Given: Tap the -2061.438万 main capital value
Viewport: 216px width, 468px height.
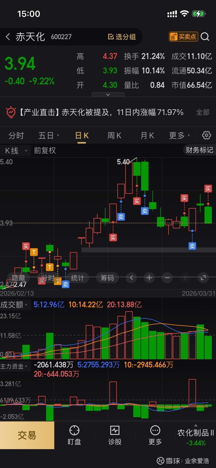Looking at the screenshot, I should [x=53, y=365].
